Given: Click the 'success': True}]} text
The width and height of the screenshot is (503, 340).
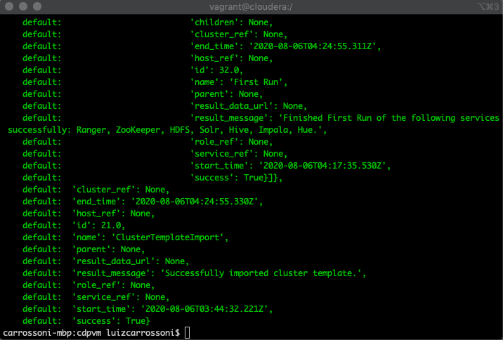Looking at the screenshot, I should pos(237,178).
